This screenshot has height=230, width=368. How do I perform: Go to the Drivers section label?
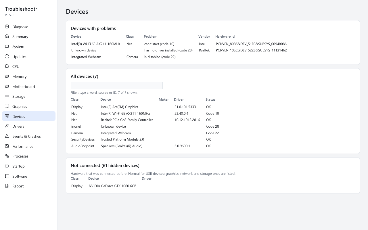point(18,126)
